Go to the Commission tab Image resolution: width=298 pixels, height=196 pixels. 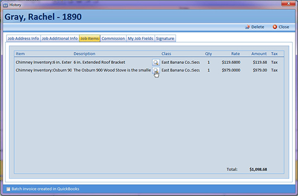(x=113, y=38)
